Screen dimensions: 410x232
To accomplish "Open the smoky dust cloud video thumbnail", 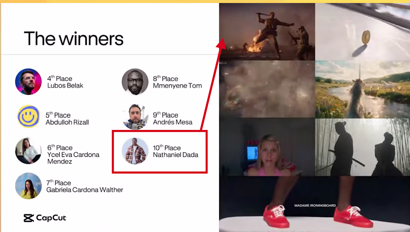I will (x=267, y=89).
